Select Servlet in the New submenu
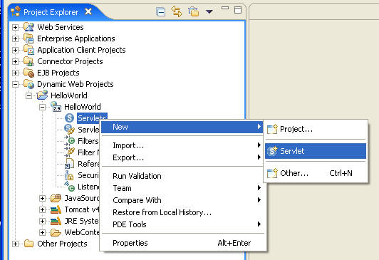This screenshot has height=260, width=379. 316,151
